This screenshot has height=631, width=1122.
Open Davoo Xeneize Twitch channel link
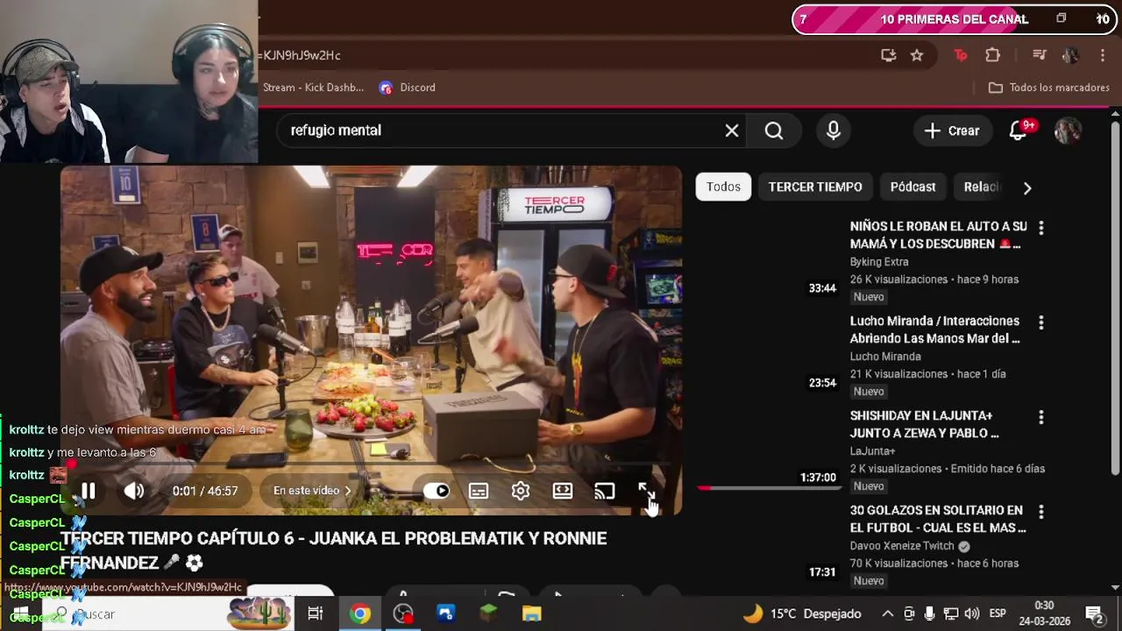(902, 546)
